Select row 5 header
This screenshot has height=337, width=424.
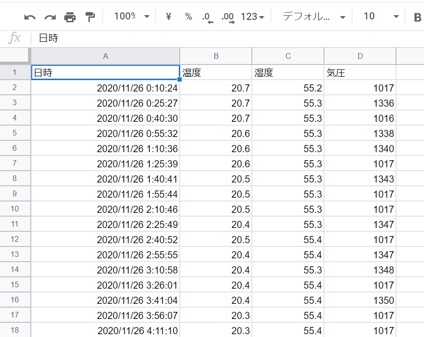click(15, 133)
